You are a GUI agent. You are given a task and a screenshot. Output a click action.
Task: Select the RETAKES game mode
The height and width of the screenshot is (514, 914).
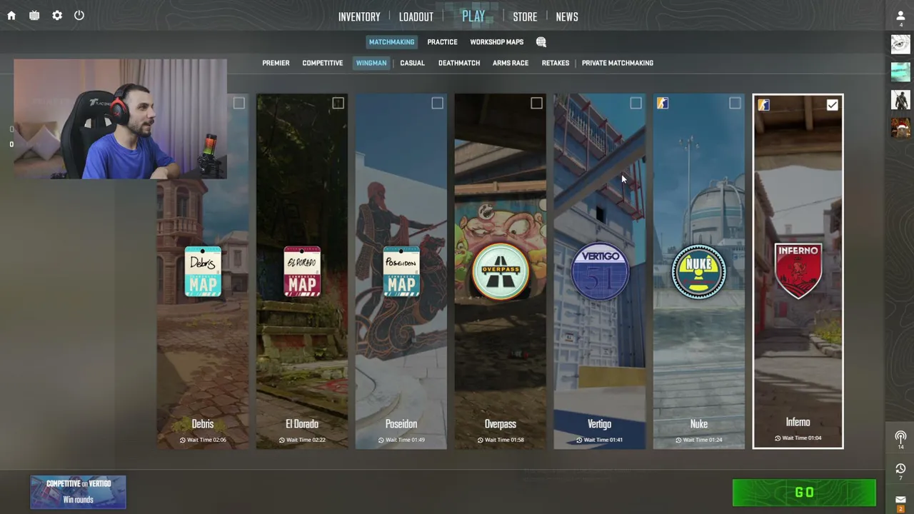pyautogui.click(x=556, y=63)
